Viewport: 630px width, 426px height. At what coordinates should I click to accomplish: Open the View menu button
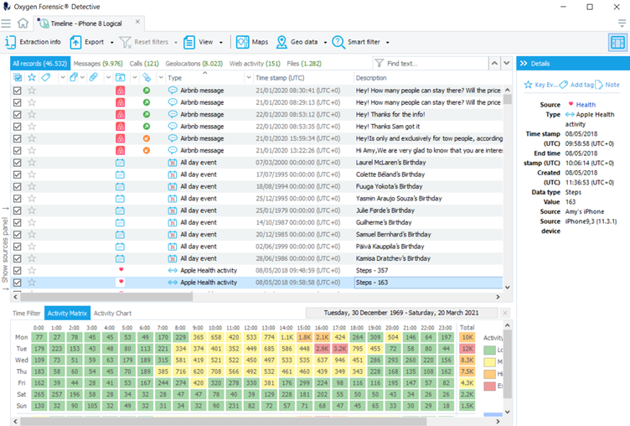(199, 42)
